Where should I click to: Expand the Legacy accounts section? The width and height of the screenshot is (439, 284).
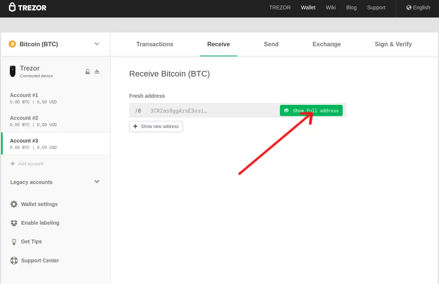click(97, 182)
